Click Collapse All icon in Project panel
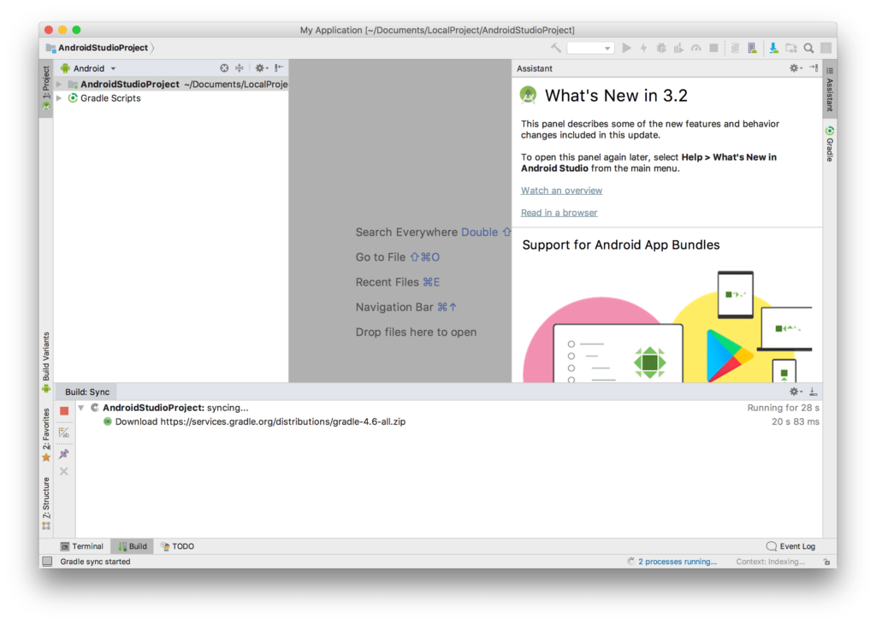 coord(240,68)
